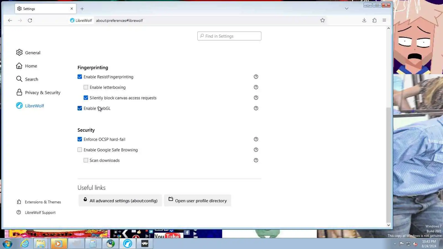Show help for Enable ResistFingerprinting
Screen dimensions: 443x249
pyautogui.click(x=256, y=77)
